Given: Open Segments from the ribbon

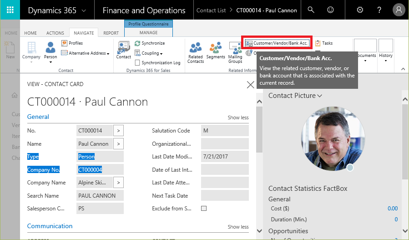Looking at the screenshot, I should click(216, 51).
